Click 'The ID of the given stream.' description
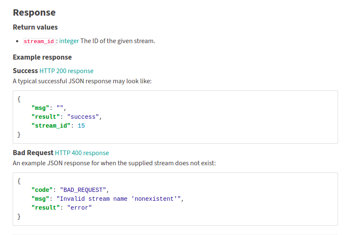Screen dimensions: 355x235 pos(118,41)
